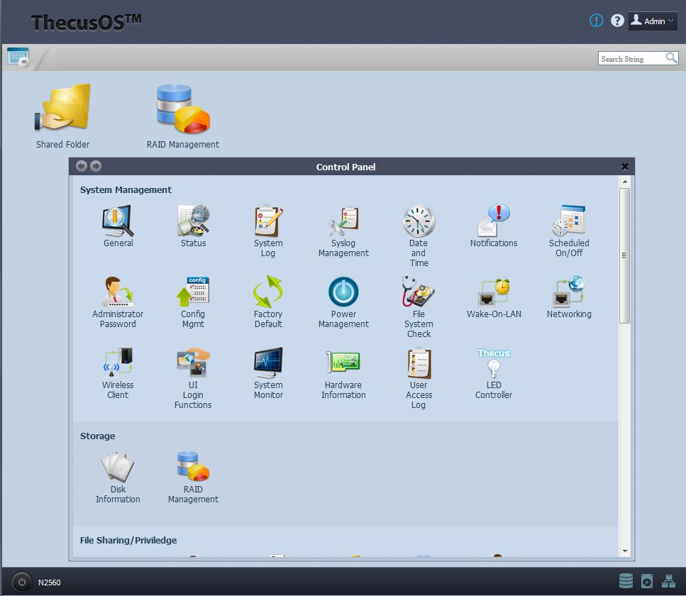Open the RAID Management desktop shortcut
The width and height of the screenshot is (686, 596).
click(183, 116)
